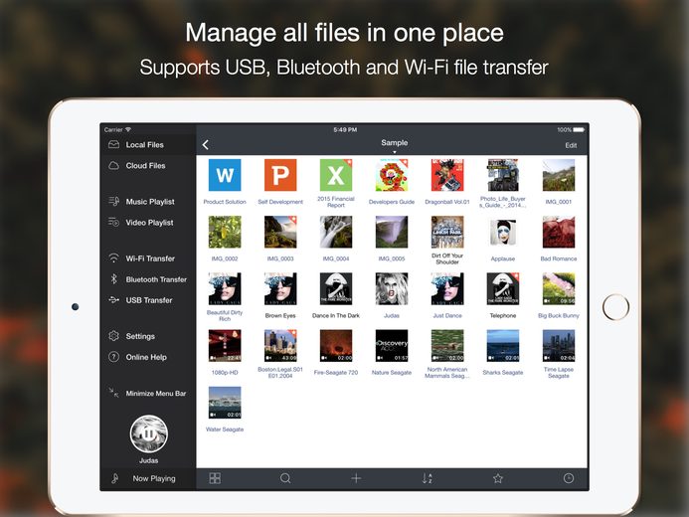Click the Online Help question icon

click(x=113, y=357)
